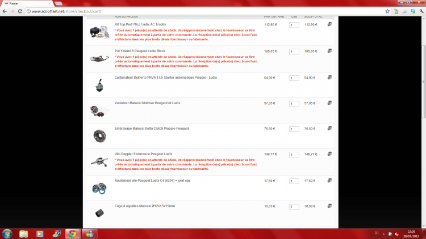View Kit Top Perf cylinder kit thumbnail
This screenshot has width=426, height=239.
point(99,32)
